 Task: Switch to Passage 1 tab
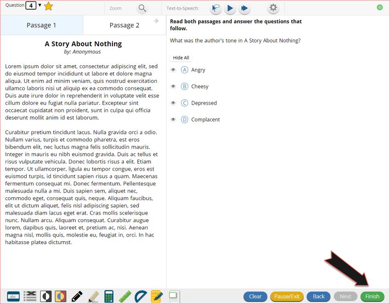(x=42, y=25)
